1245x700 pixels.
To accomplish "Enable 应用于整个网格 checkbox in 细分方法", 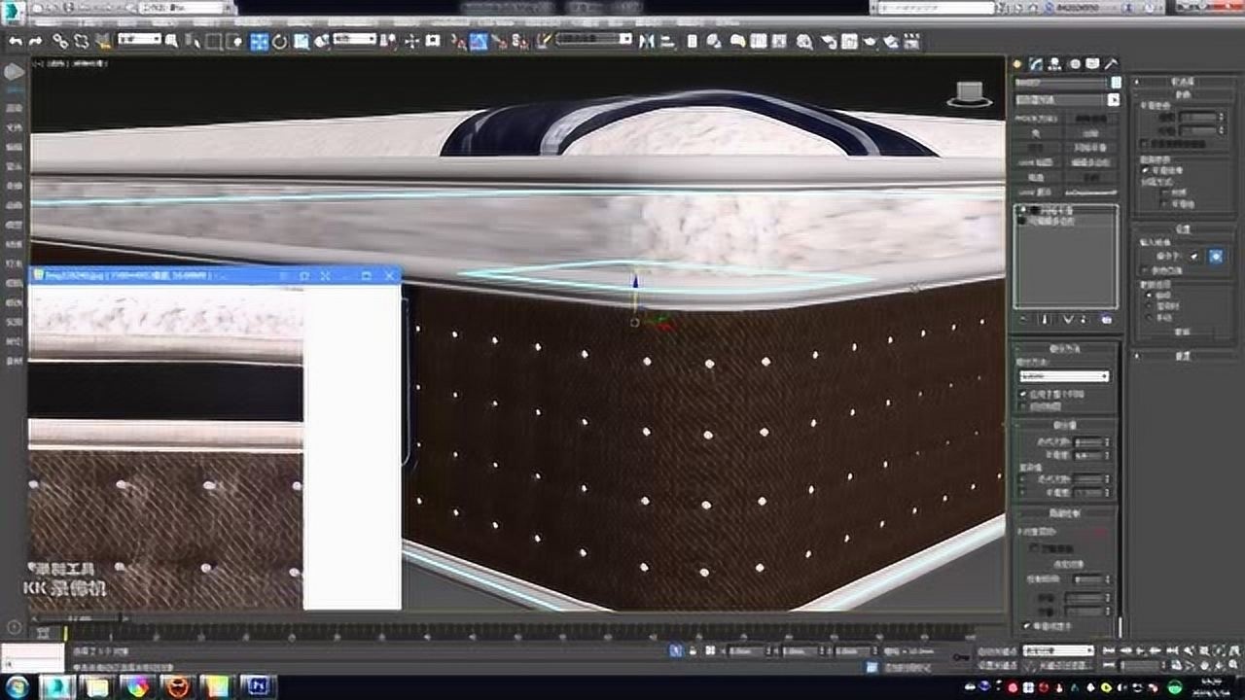I will click(1023, 394).
